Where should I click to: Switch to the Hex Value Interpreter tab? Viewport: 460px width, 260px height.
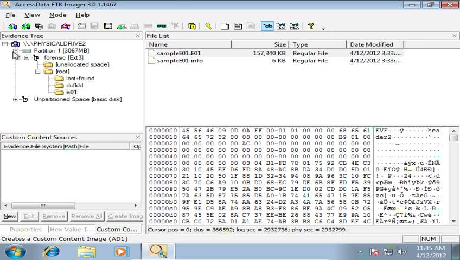tap(71, 229)
